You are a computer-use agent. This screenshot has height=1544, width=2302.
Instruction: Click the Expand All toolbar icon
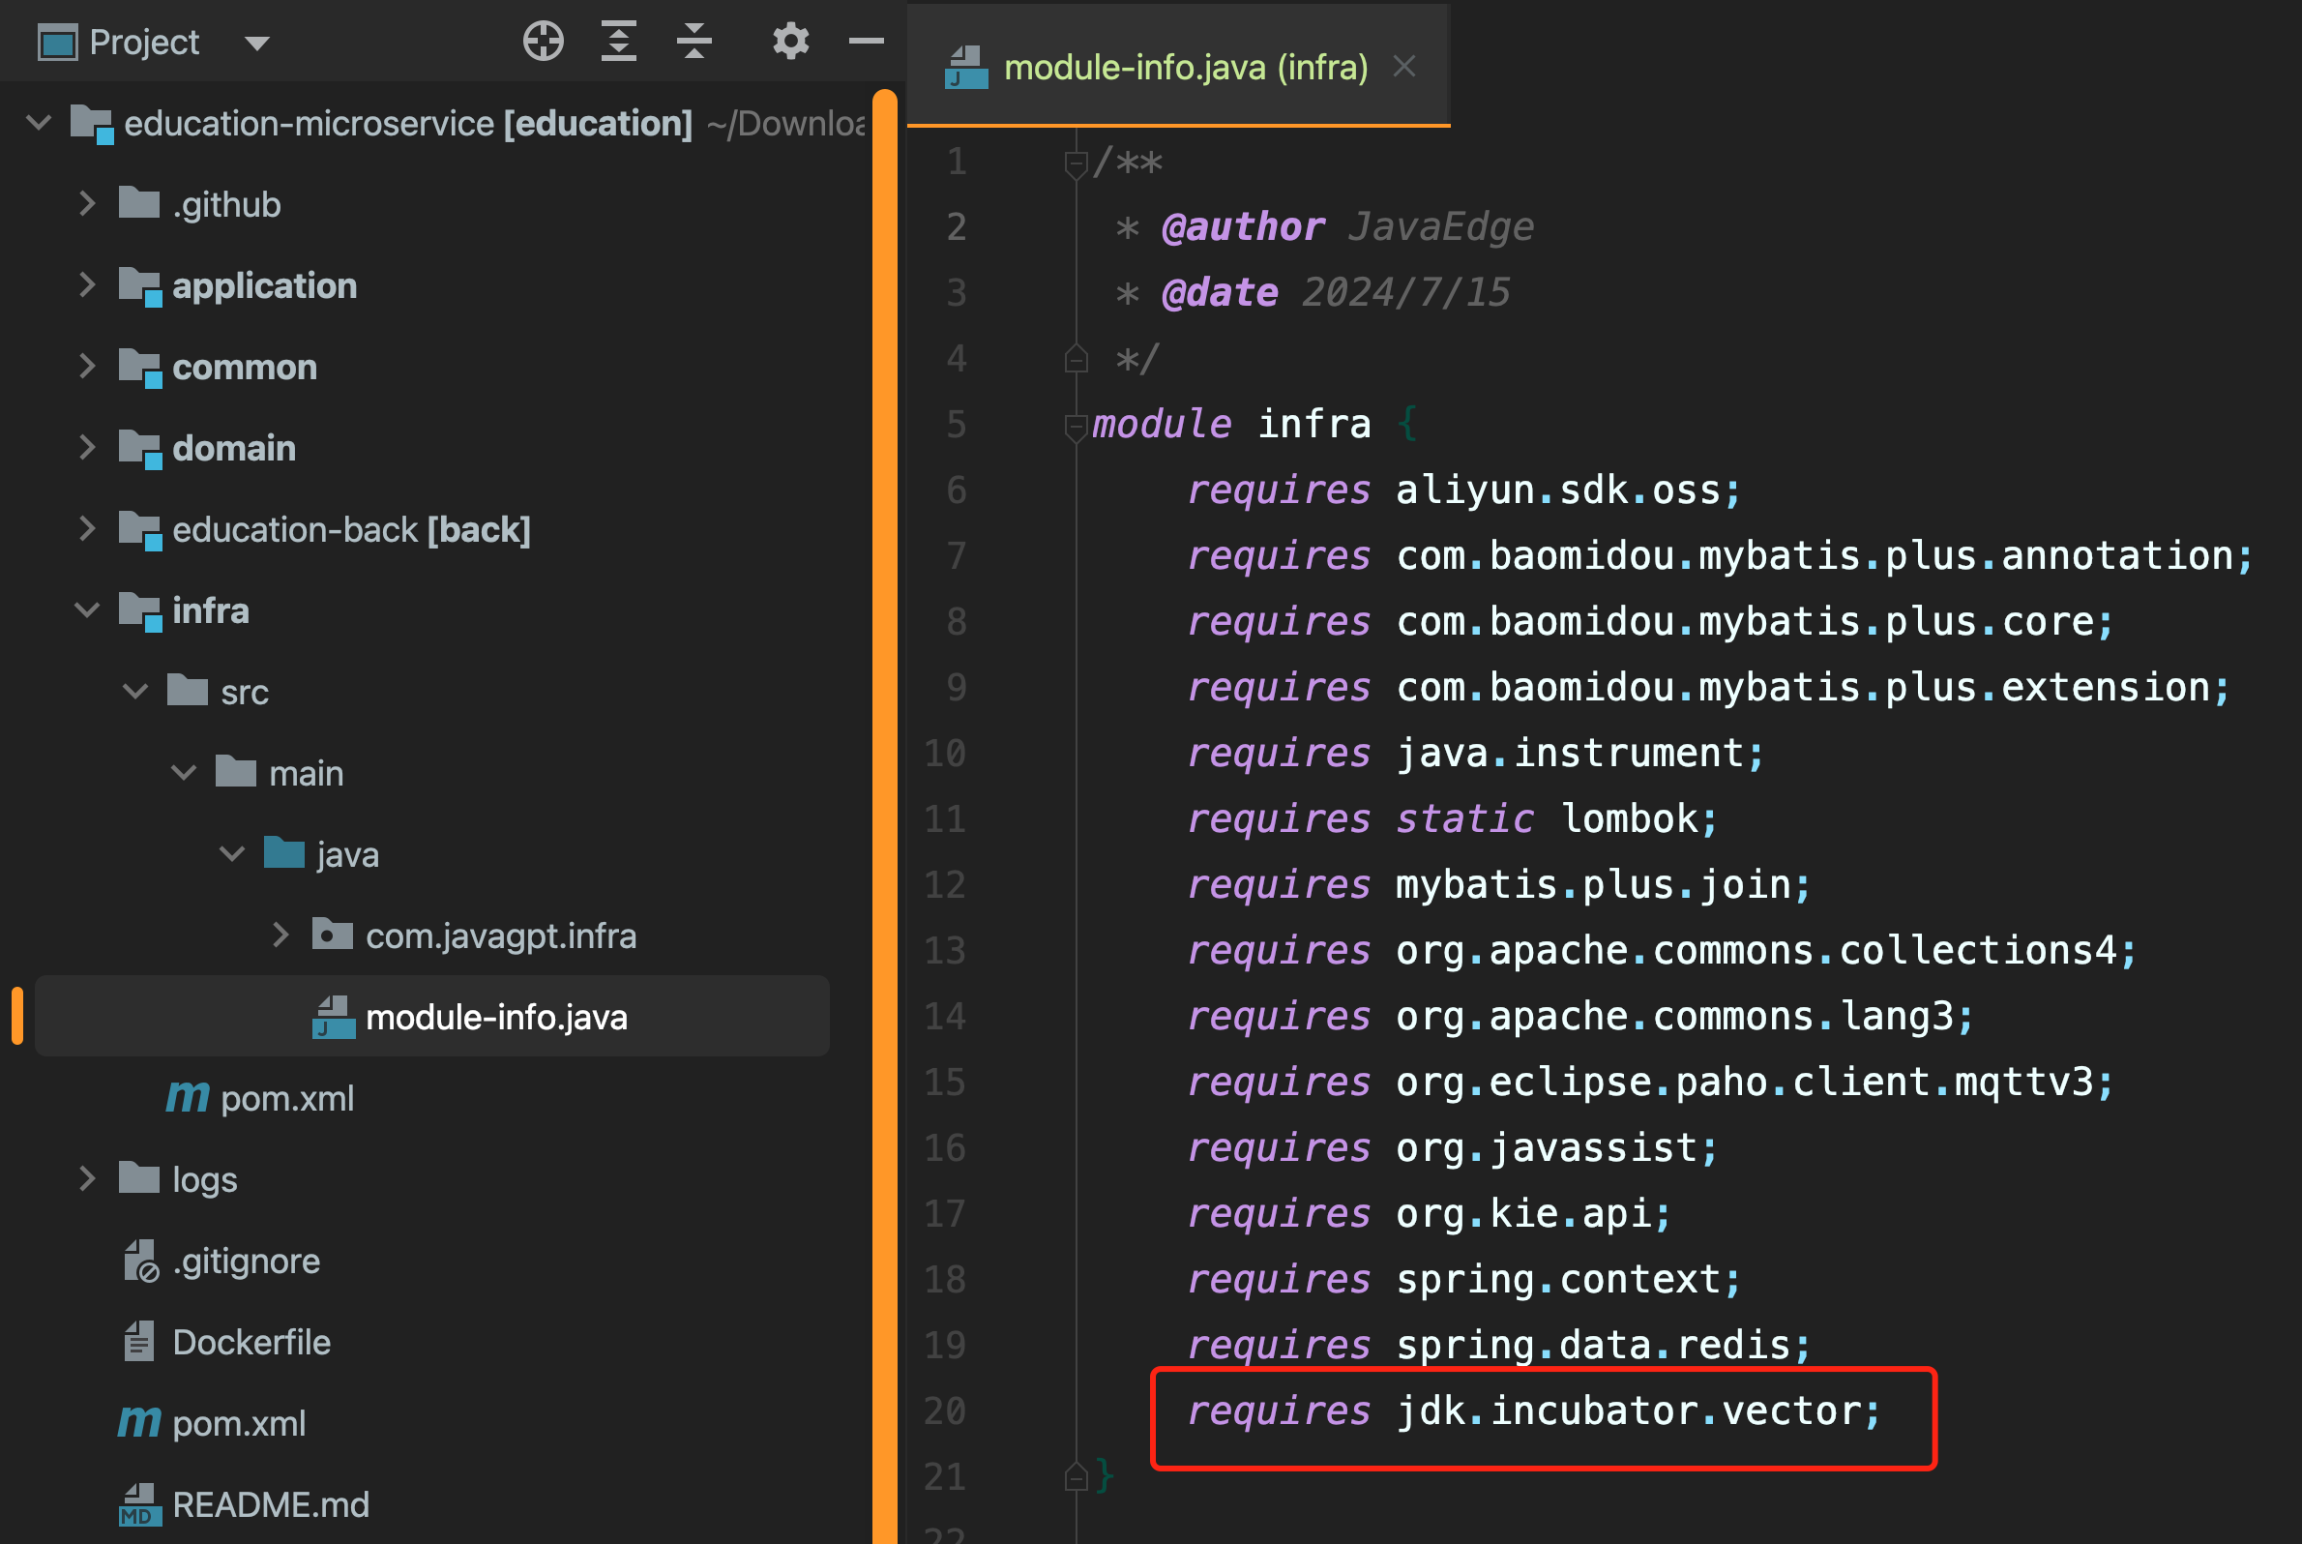pyautogui.click(x=618, y=42)
